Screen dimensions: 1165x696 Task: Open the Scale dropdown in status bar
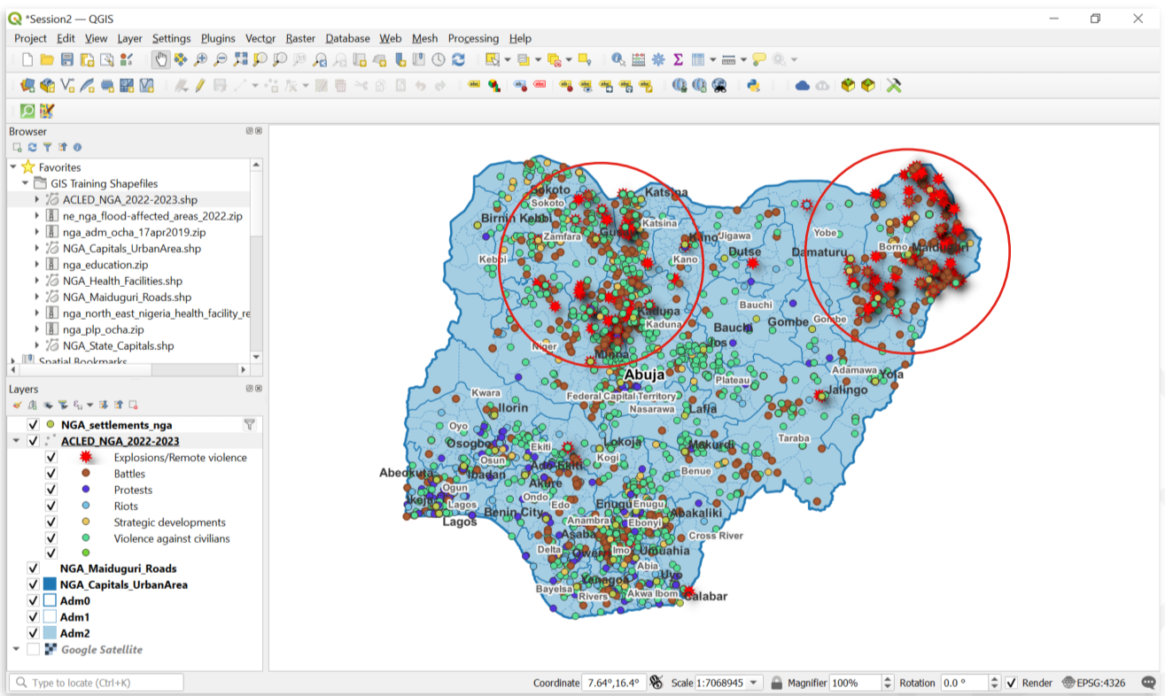(x=754, y=683)
